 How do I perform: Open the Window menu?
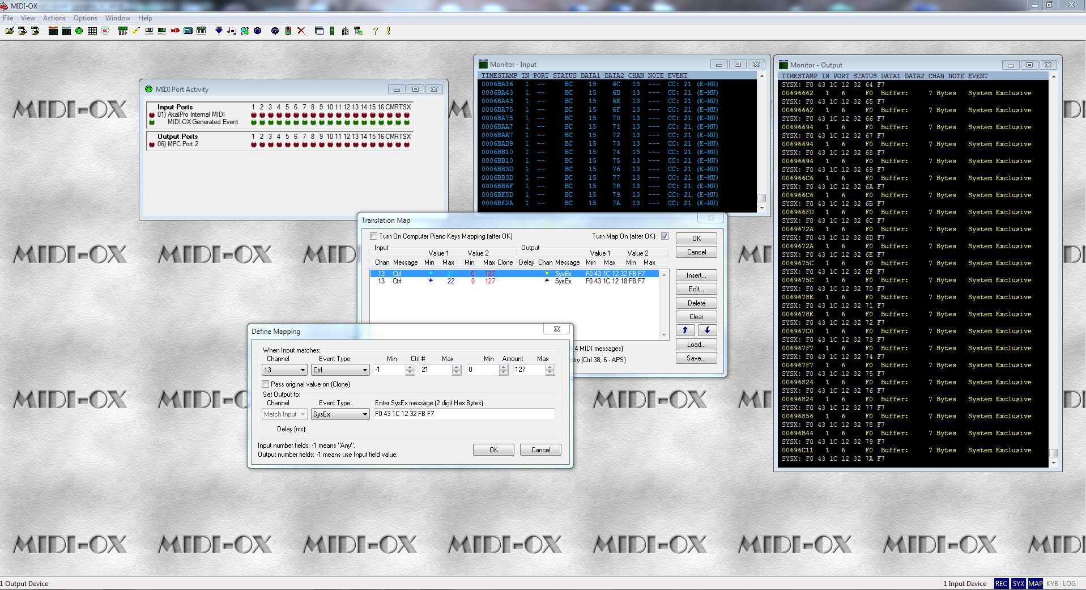tap(118, 18)
